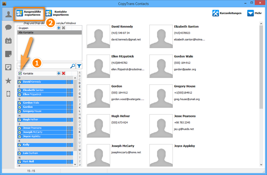The image size is (267, 175).
Task: Uncheck the David Kennedy checkbox
Action: pos(20,82)
